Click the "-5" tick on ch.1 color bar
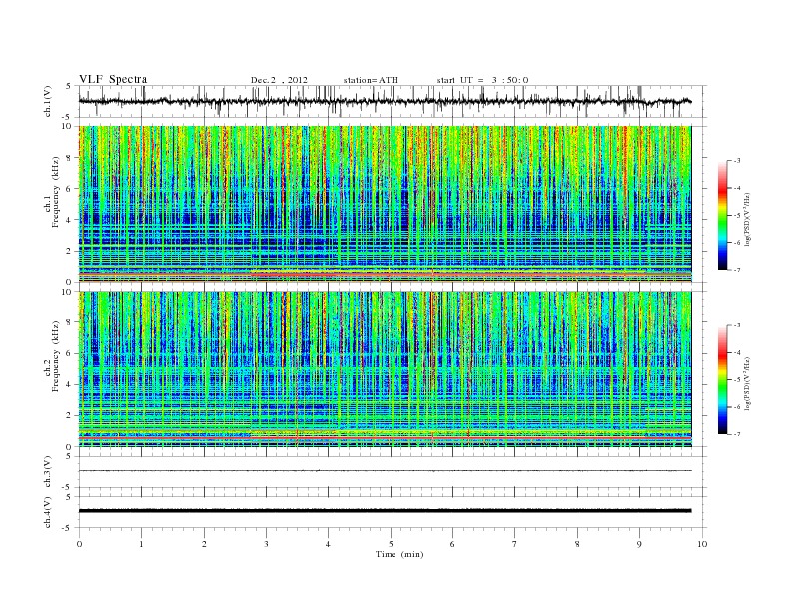This screenshot has width=791, height=611. (737, 215)
